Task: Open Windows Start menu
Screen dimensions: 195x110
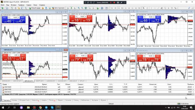Action: pos(3,108)
